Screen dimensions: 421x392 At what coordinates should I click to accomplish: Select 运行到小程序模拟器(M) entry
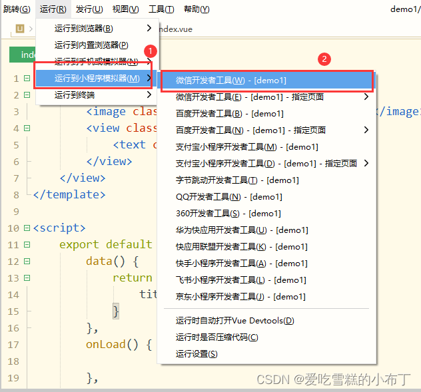(96, 78)
